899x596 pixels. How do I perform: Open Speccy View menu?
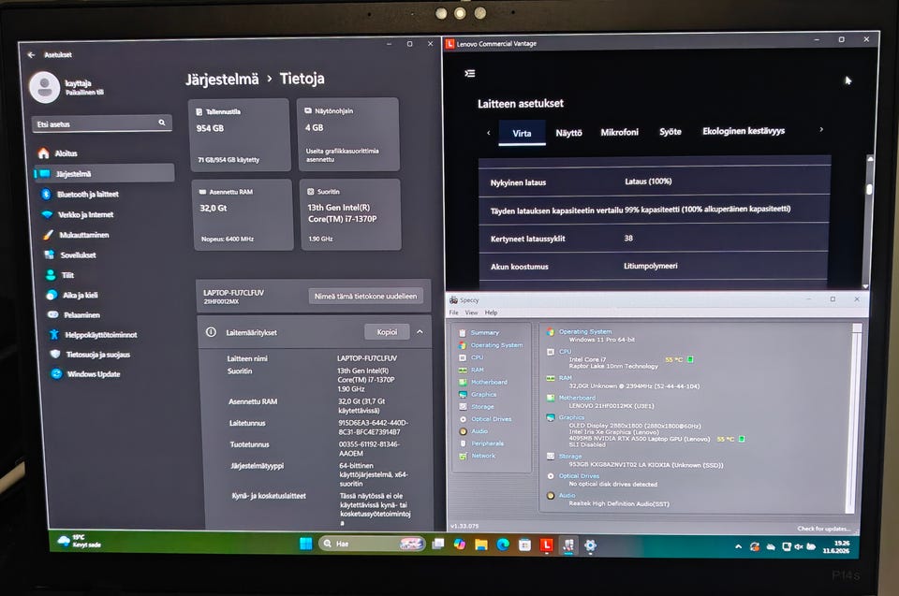pos(471,313)
